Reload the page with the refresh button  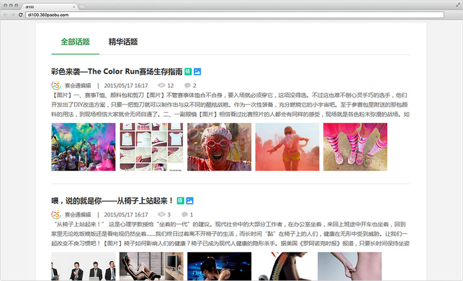pyautogui.click(x=20, y=14)
